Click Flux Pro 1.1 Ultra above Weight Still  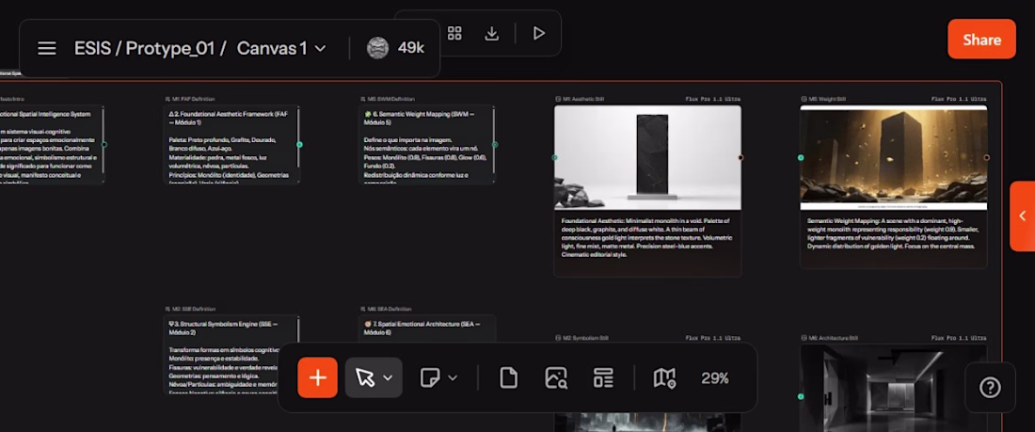(x=959, y=99)
